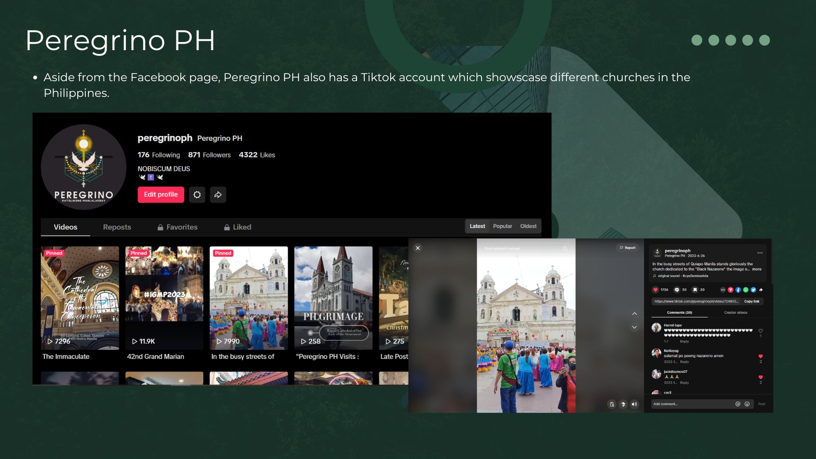Image resolution: width=816 pixels, height=459 pixels.
Task: Open emoji picker in comment box
Action: coord(747,404)
